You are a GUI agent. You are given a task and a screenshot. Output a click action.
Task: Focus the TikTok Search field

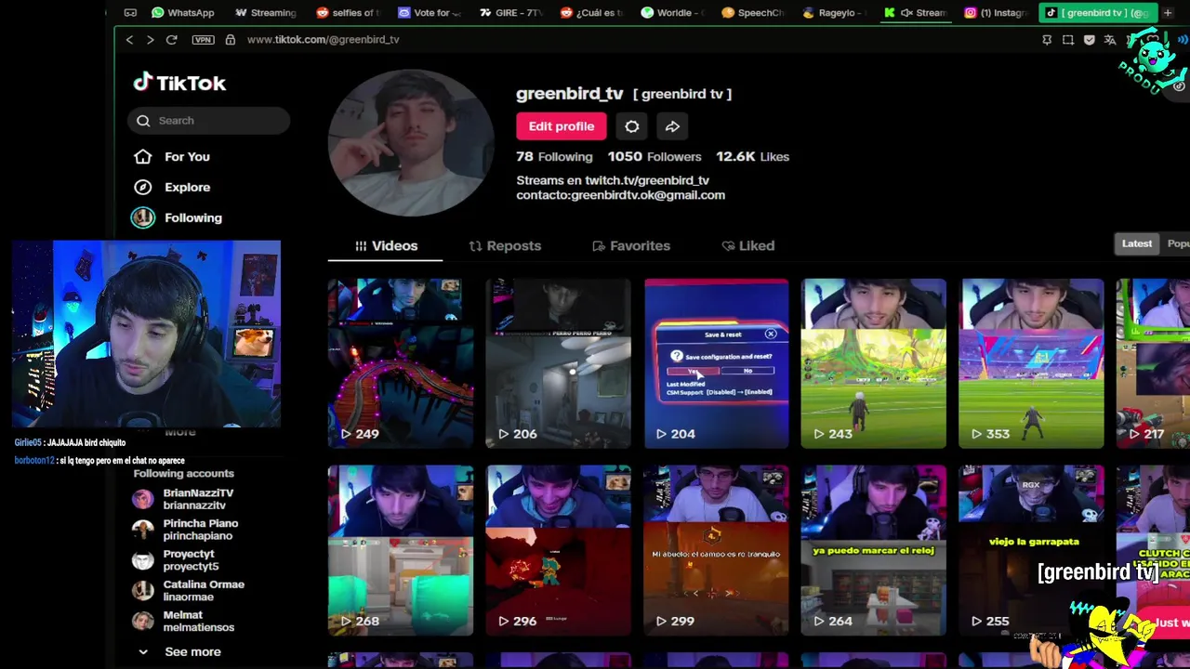pos(209,121)
